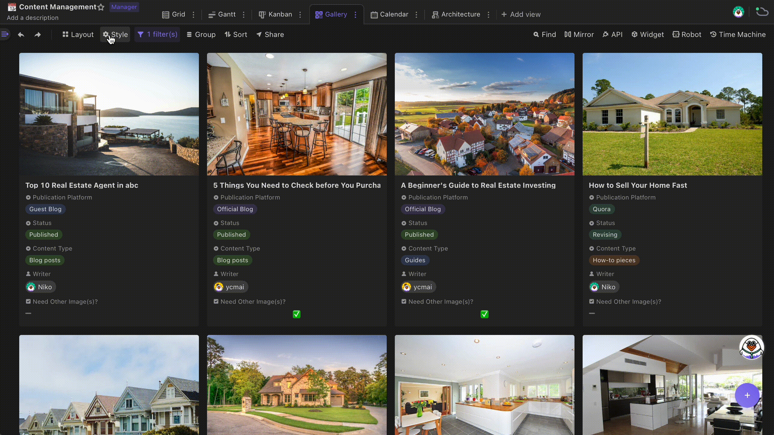Open the Architecture view options menu
The width and height of the screenshot is (774, 435).
click(489, 14)
